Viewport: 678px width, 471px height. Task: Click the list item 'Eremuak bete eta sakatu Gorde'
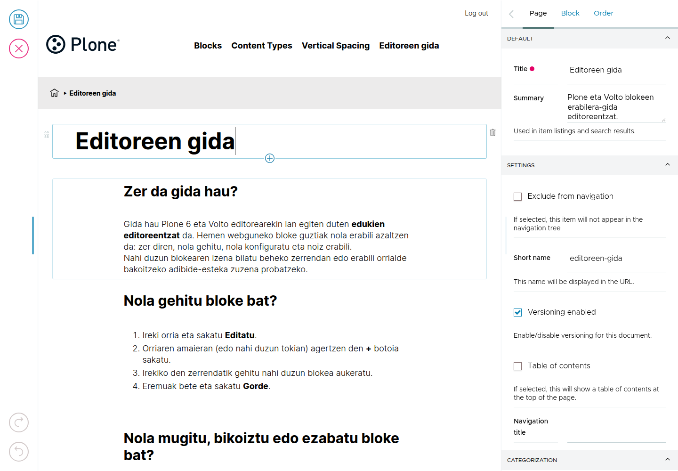pyautogui.click(x=206, y=386)
